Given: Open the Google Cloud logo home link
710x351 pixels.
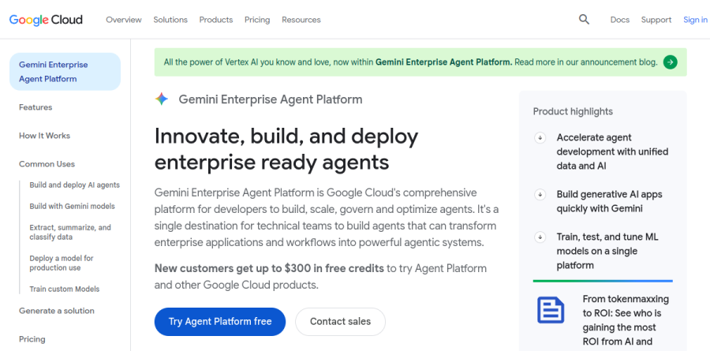Looking at the screenshot, I should pyautogui.click(x=46, y=20).
